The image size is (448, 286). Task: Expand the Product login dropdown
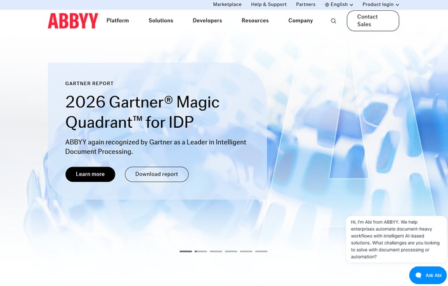[381, 4]
